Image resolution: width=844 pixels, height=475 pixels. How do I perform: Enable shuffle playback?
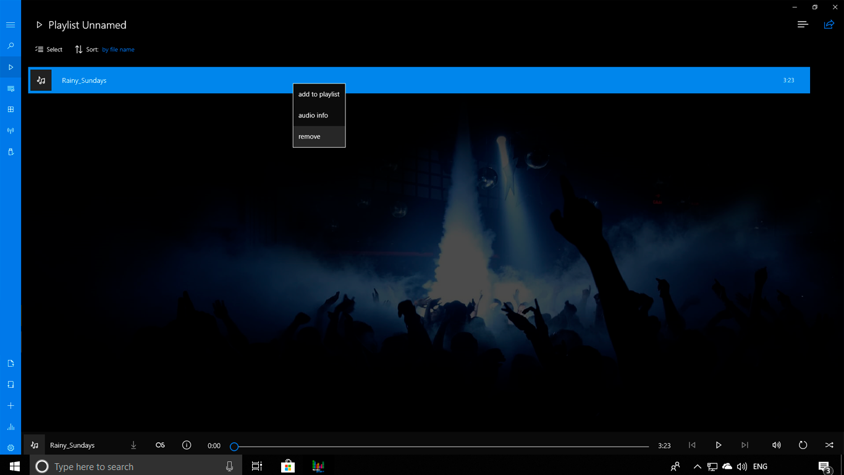(829, 445)
